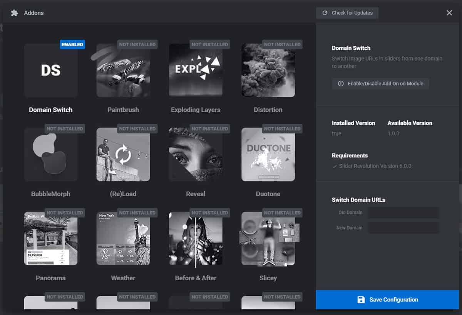
Task: Click NOT INSTALLED badge on (Re)Load
Action: (x=137, y=128)
